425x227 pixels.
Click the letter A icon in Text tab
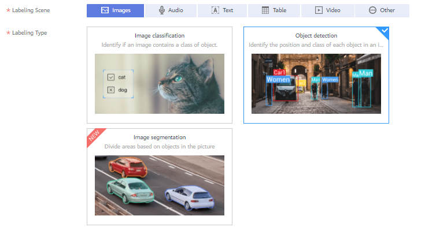pyautogui.click(x=215, y=10)
